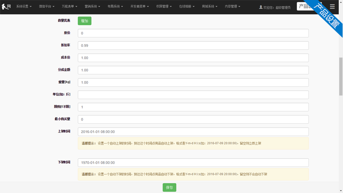Click the 温馨提示 hint about 自动上架
This screenshot has height=193, width=343.
point(193,143)
